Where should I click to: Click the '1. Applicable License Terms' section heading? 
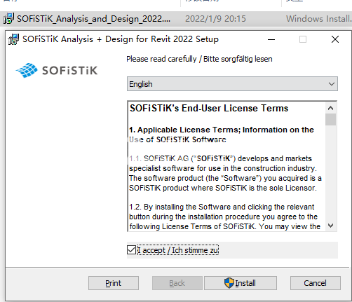point(222,135)
